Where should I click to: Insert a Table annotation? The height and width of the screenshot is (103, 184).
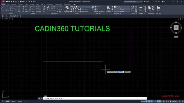pos(59,11)
